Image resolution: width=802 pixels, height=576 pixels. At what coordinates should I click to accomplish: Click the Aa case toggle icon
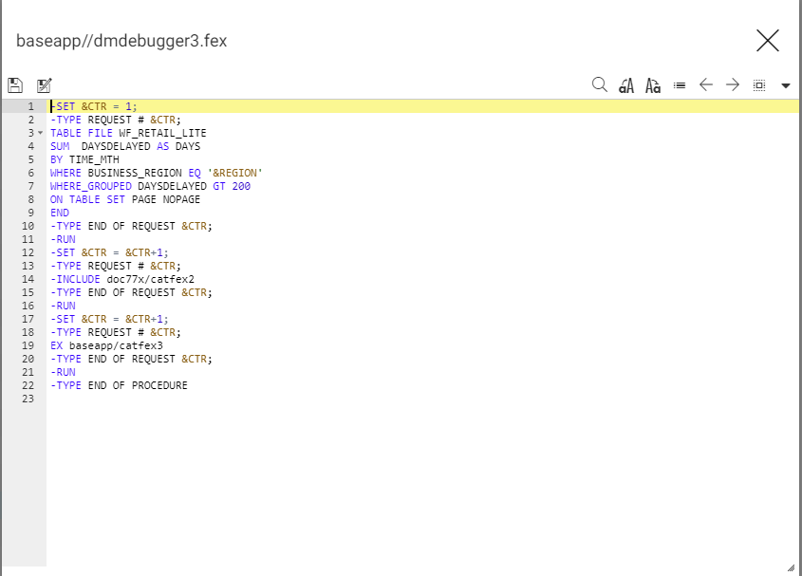coord(653,85)
